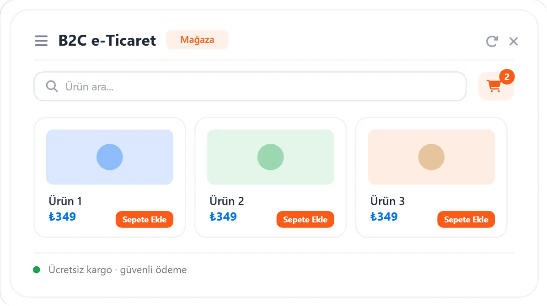
Task: Click the cart badge showing 2
Action: pos(507,77)
